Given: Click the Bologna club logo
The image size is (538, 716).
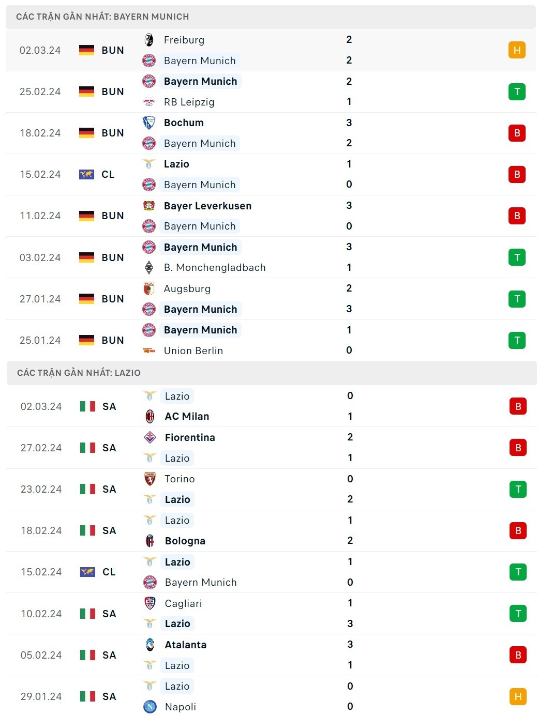Looking at the screenshot, I should pos(150,541).
